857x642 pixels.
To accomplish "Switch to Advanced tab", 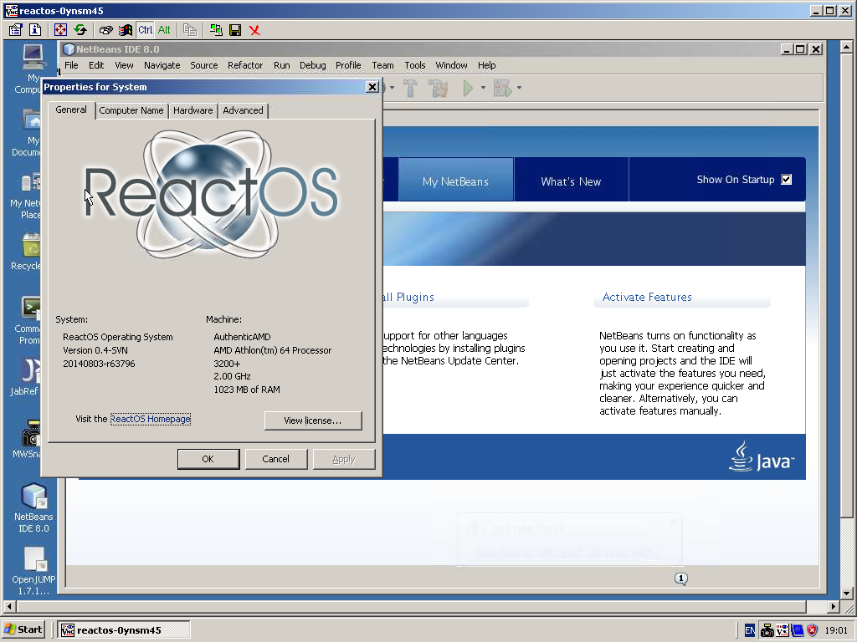I will pos(243,111).
